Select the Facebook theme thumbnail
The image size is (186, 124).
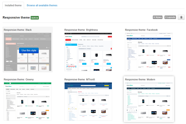pyautogui.click(x=149, y=52)
